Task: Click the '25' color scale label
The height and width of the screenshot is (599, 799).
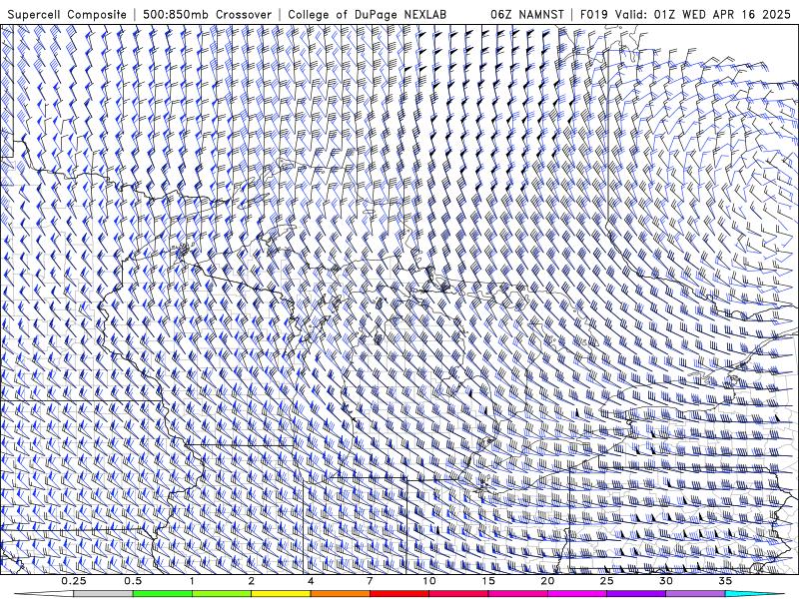Action: (x=606, y=581)
